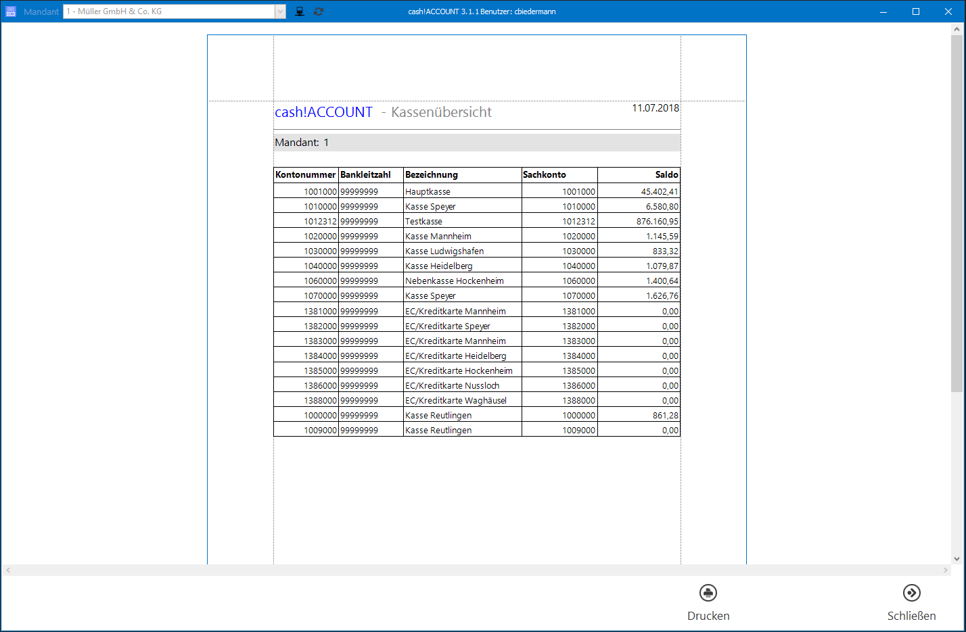The width and height of the screenshot is (966, 632).
Task: Print the report with Drucken
Action: tap(708, 602)
